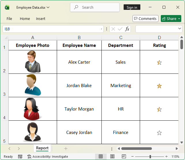
Task: Open the File menu
Action: pyautogui.click(x=9, y=19)
